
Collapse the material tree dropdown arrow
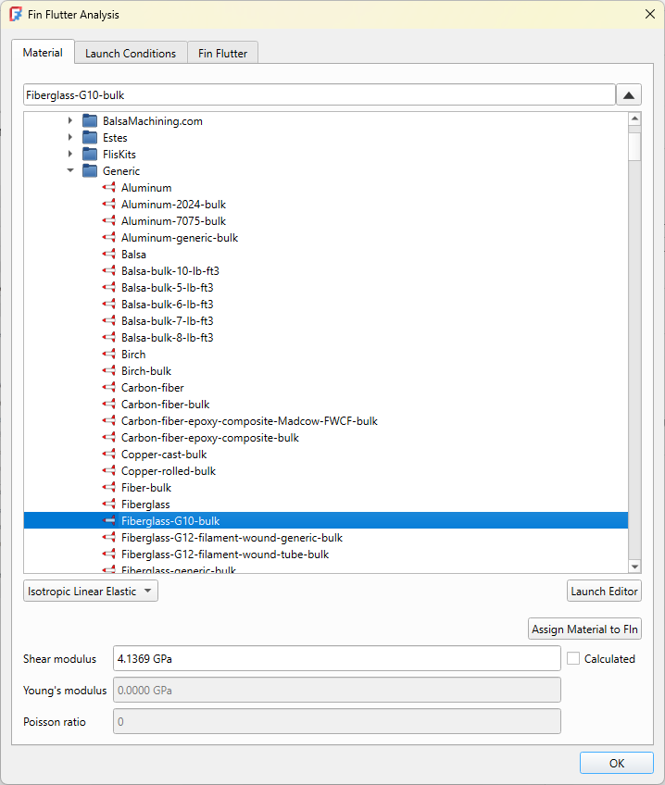(x=629, y=95)
